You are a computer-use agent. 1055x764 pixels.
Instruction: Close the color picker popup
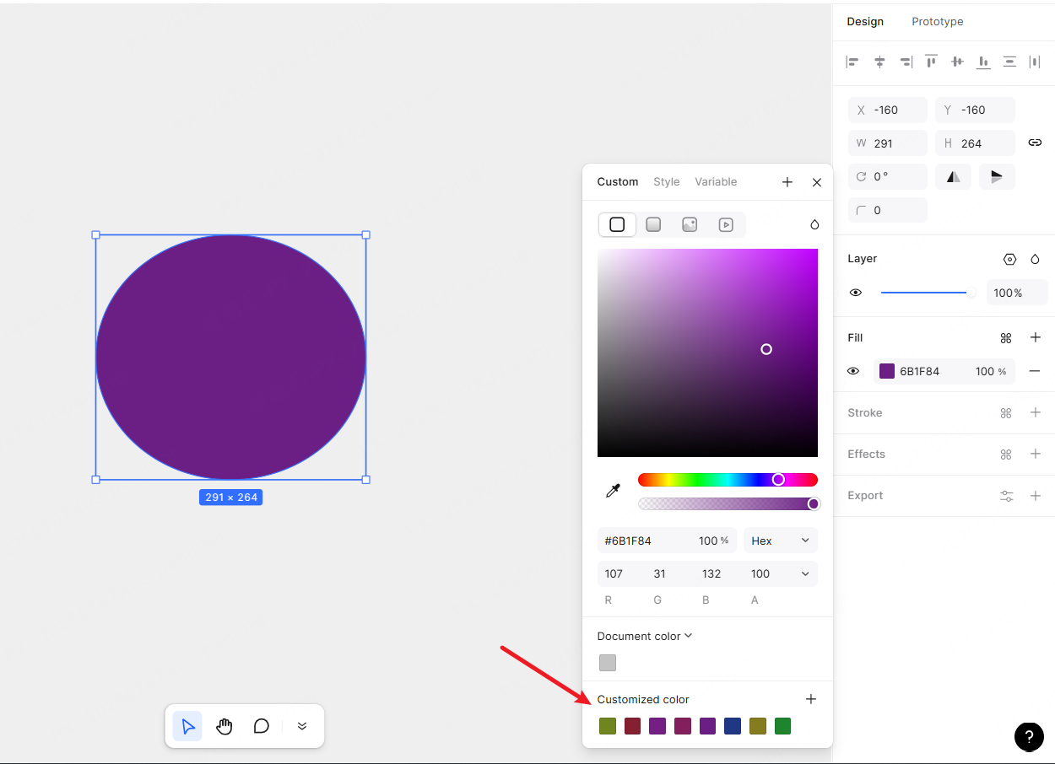tap(817, 182)
